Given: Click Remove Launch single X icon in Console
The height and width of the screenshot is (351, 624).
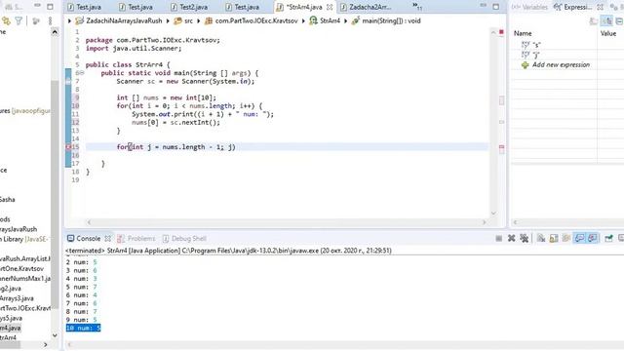Looking at the screenshot, I should click(x=511, y=238).
